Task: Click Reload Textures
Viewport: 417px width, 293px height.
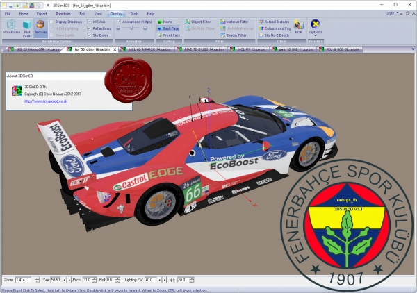Action: pyautogui.click(x=275, y=22)
